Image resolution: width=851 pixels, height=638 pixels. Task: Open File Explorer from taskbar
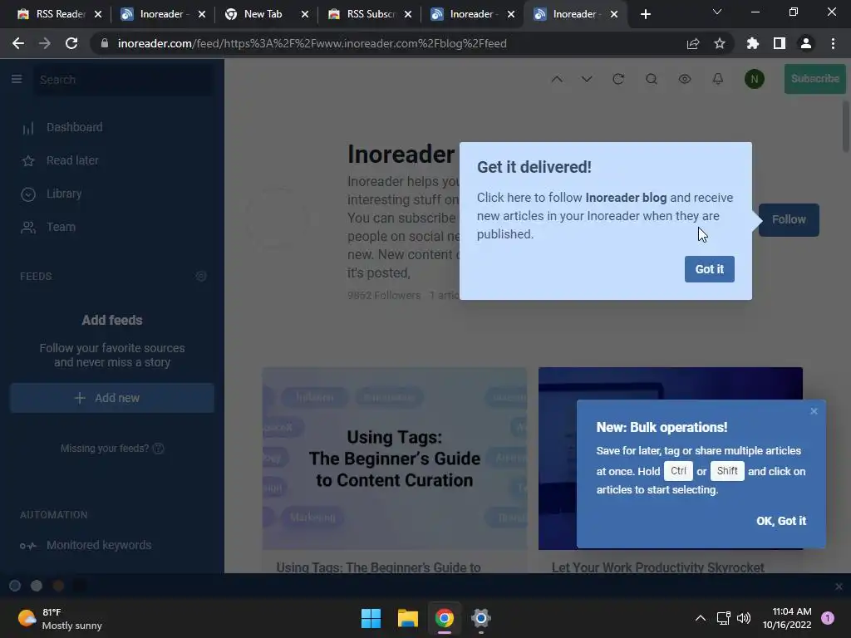[407, 618]
